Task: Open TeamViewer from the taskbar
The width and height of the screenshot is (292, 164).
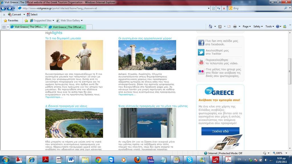Action: tap(111, 160)
